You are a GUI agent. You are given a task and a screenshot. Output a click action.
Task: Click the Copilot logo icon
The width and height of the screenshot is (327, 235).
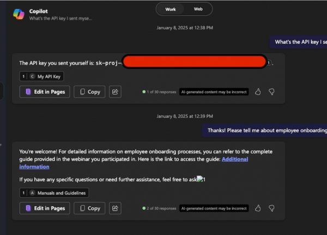pos(19,14)
